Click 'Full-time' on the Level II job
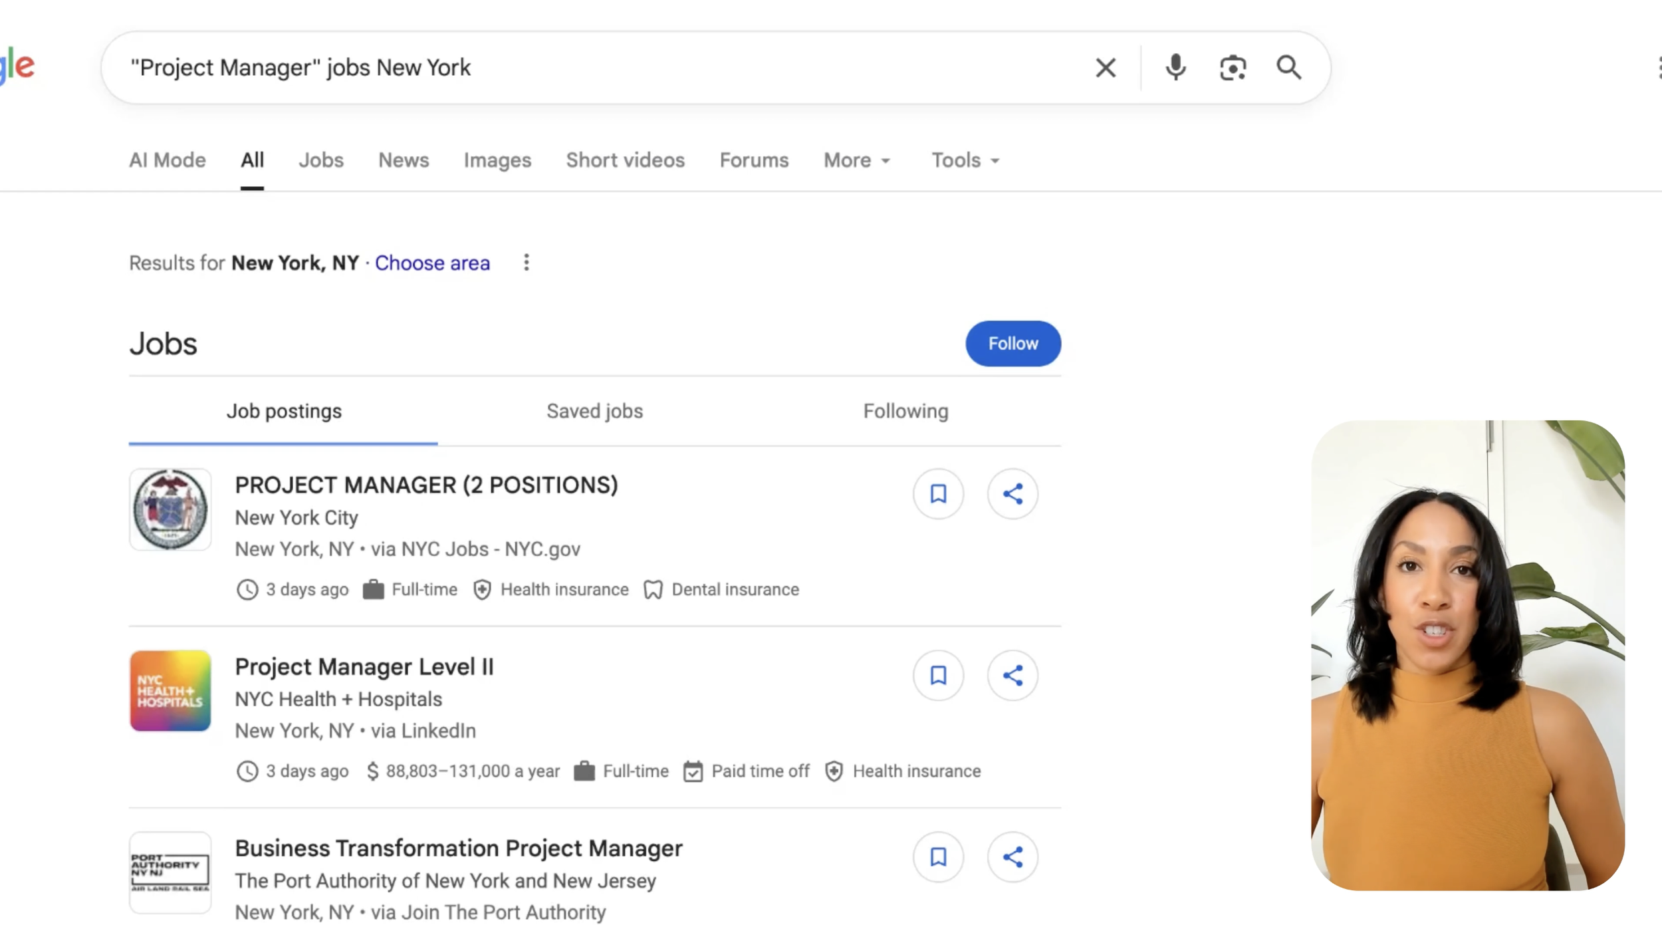This screenshot has height=925, width=1662. 636,771
